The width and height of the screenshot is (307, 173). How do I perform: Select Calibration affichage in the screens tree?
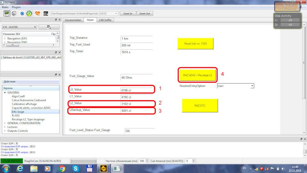tap(24, 104)
